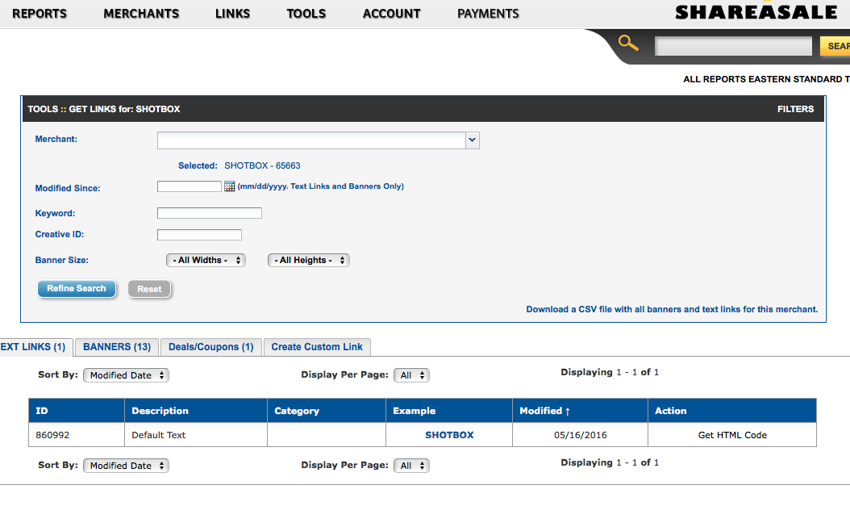
Task: Open the All Widths banner dropdown
Action: (x=205, y=261)
